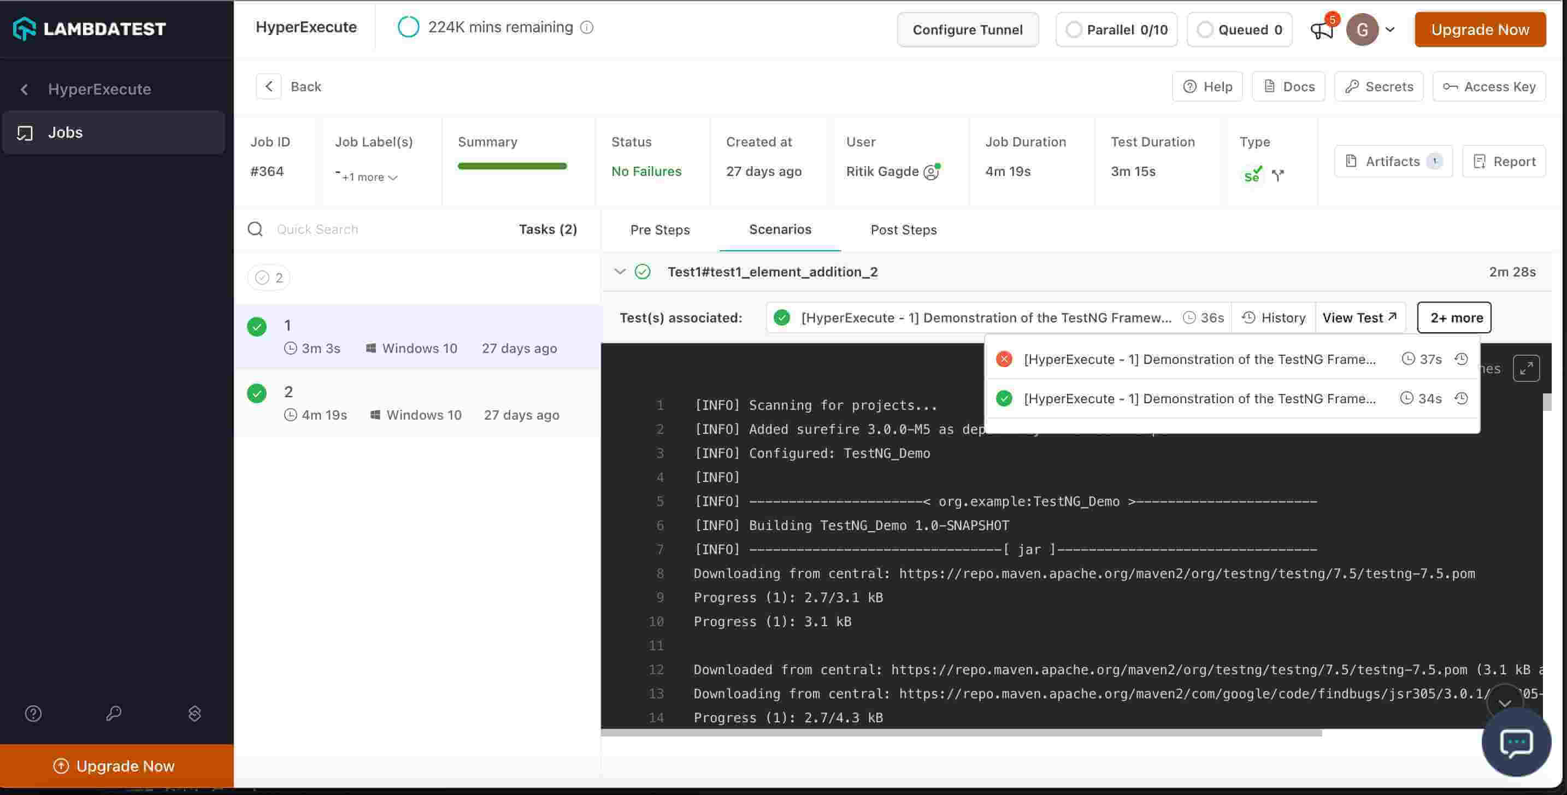
Task: Open the user account dropdown arrow
Action: (x=1390, y=29)
